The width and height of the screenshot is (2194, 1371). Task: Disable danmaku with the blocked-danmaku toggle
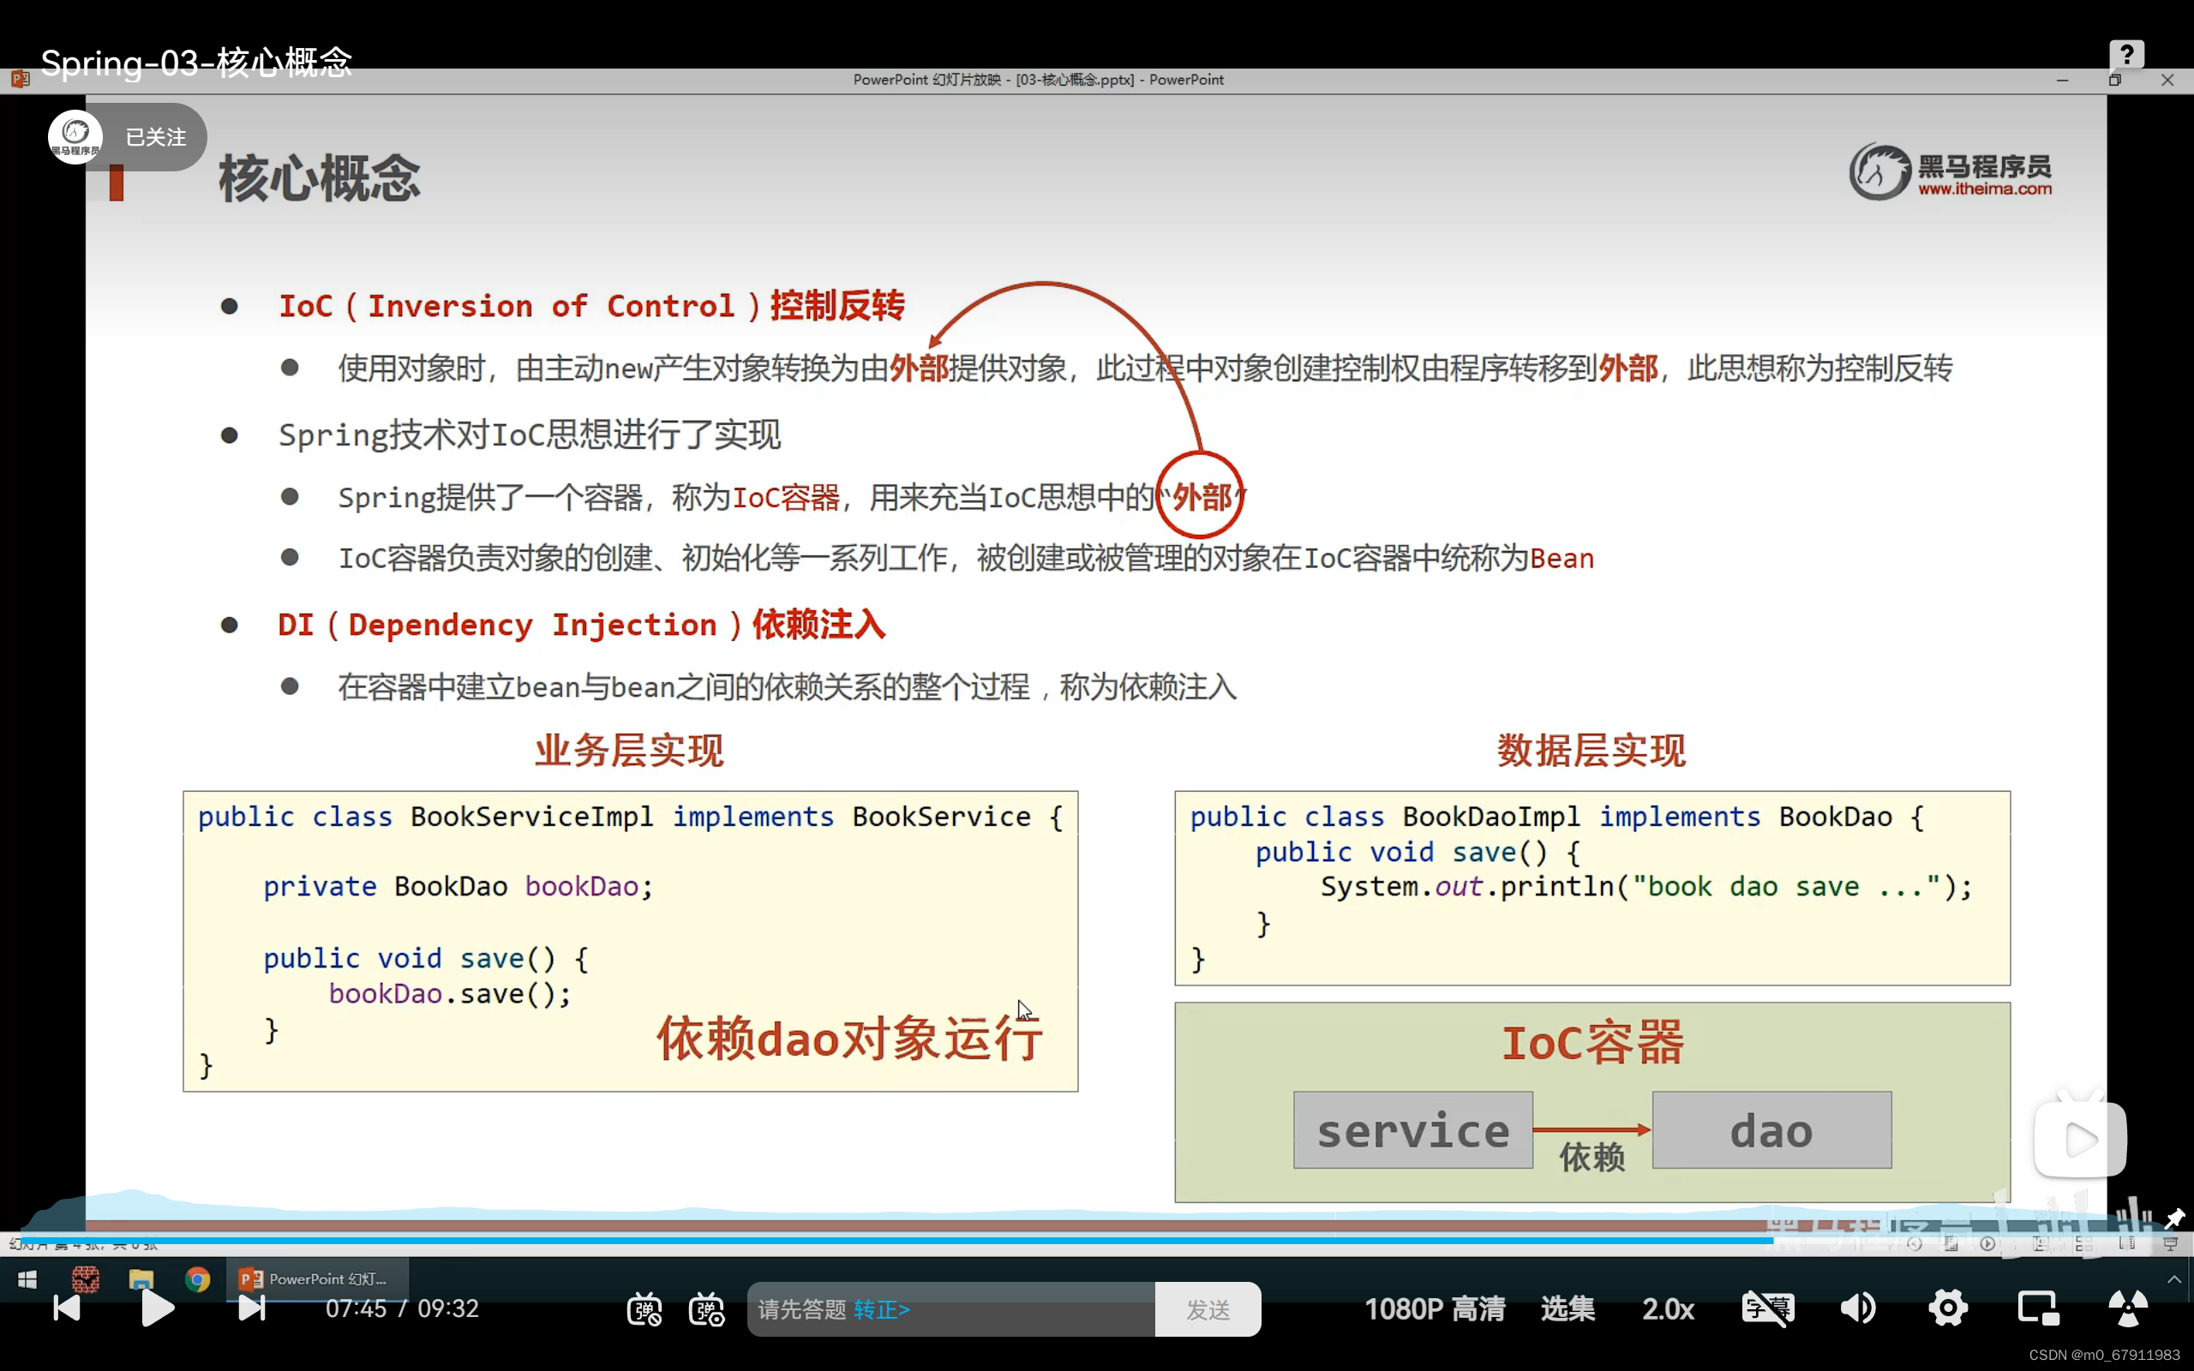(644, 1308)
